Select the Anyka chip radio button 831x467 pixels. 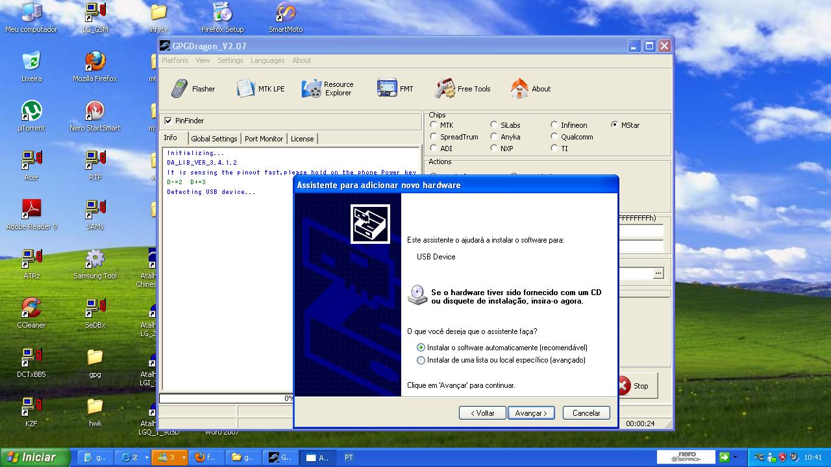coord(494,136)
